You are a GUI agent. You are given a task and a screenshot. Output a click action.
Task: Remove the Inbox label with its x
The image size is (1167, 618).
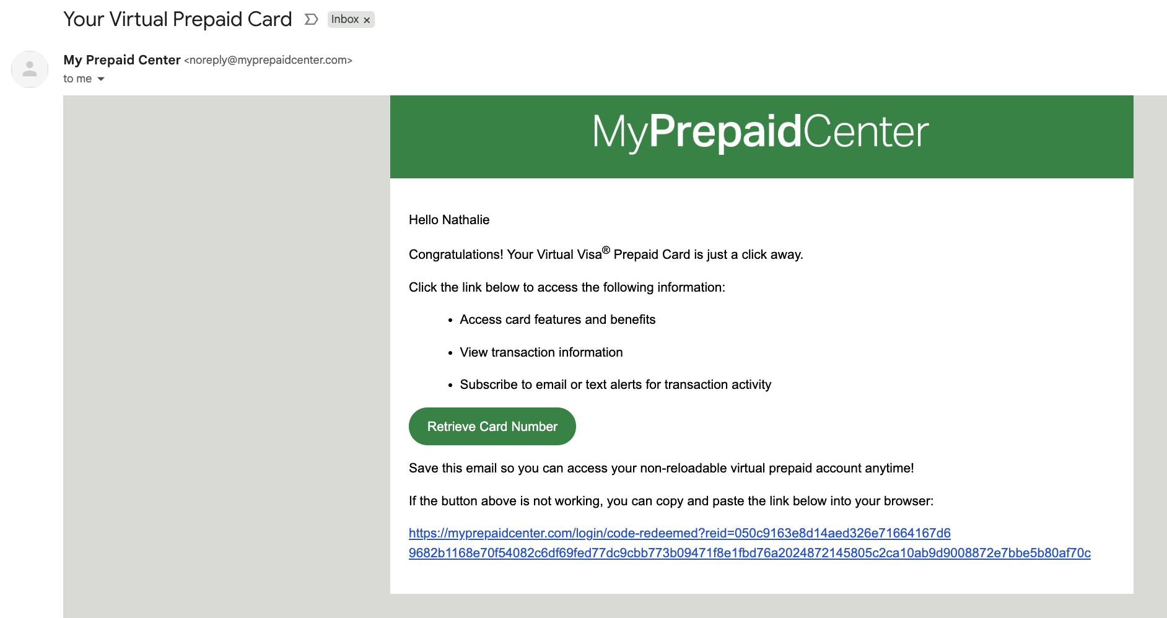(x=367, y=20)
